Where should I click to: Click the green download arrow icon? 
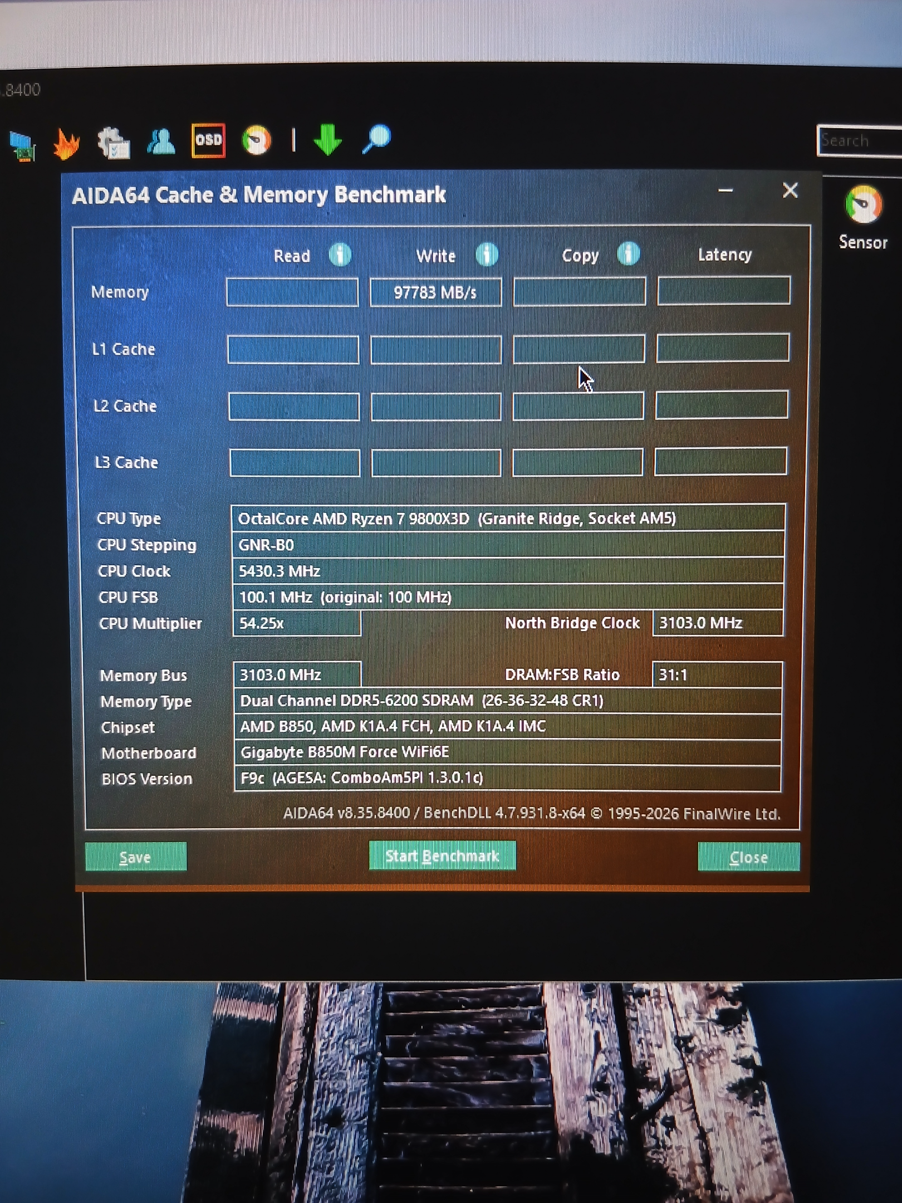pyautogui.click(x=327, y=139)
